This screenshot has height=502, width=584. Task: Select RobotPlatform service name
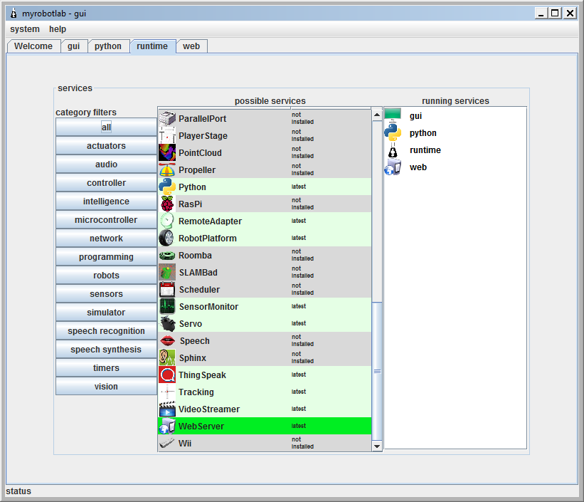click(x=208, y=239)
